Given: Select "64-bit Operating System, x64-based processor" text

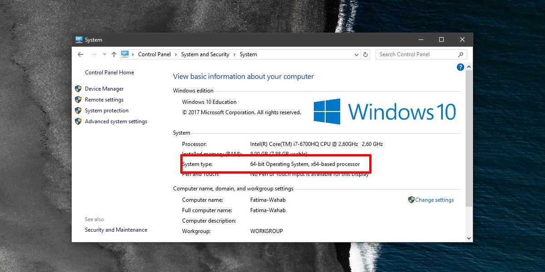Looking at the screenshot, I should pyautogui.click(x=305, y=164).
